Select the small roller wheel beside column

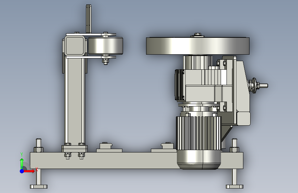[x=106, y=46]
